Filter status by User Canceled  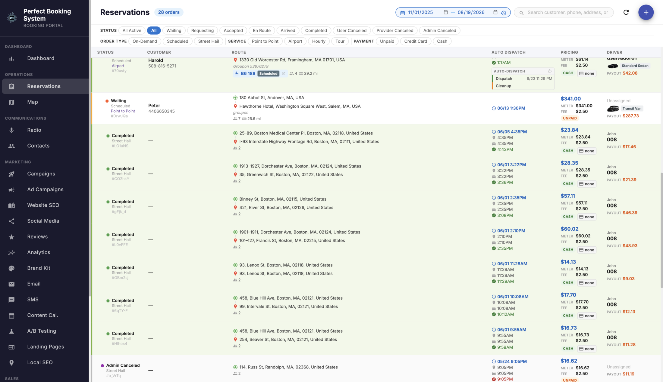(352, 30)
